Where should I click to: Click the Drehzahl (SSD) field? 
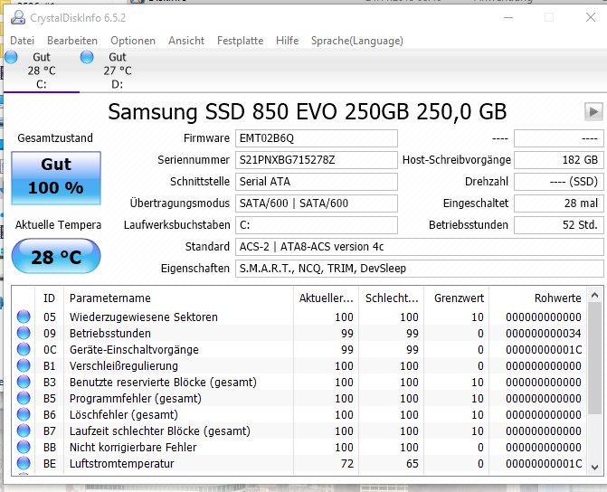point(559,182)
